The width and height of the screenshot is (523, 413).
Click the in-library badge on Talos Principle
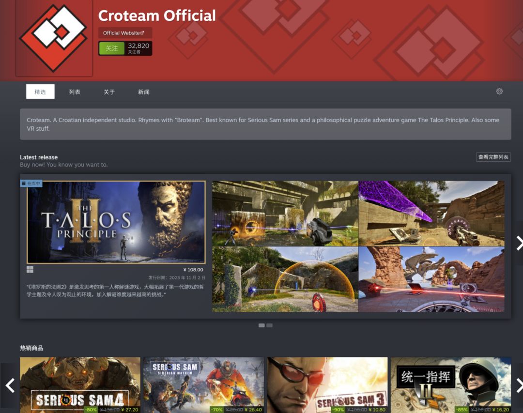point(31,184)
